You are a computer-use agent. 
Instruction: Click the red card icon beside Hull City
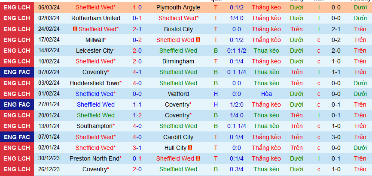pos(190,148)
